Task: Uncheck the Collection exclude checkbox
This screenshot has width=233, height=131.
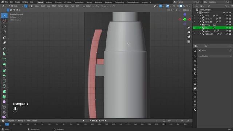Action: click(x=224, y=13)
